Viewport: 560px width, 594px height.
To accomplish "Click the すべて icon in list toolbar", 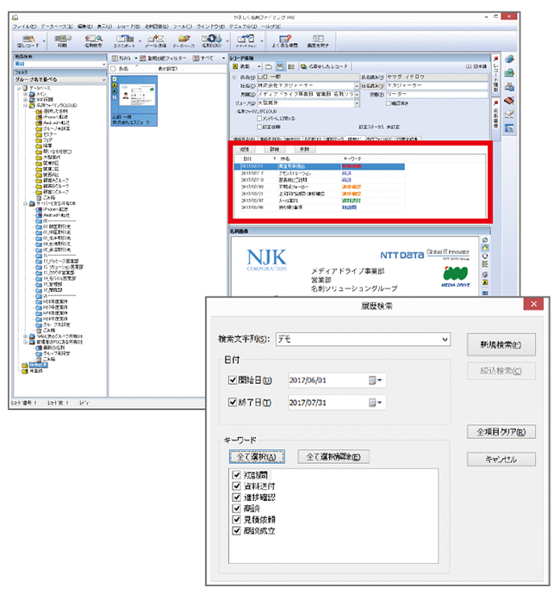I will 196,59.
